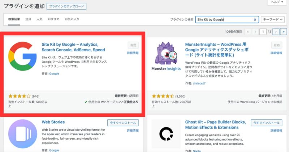The image size is (289, 152).
Task: Click the 有効 button on MonsterInsights
Action: point(277,45)
